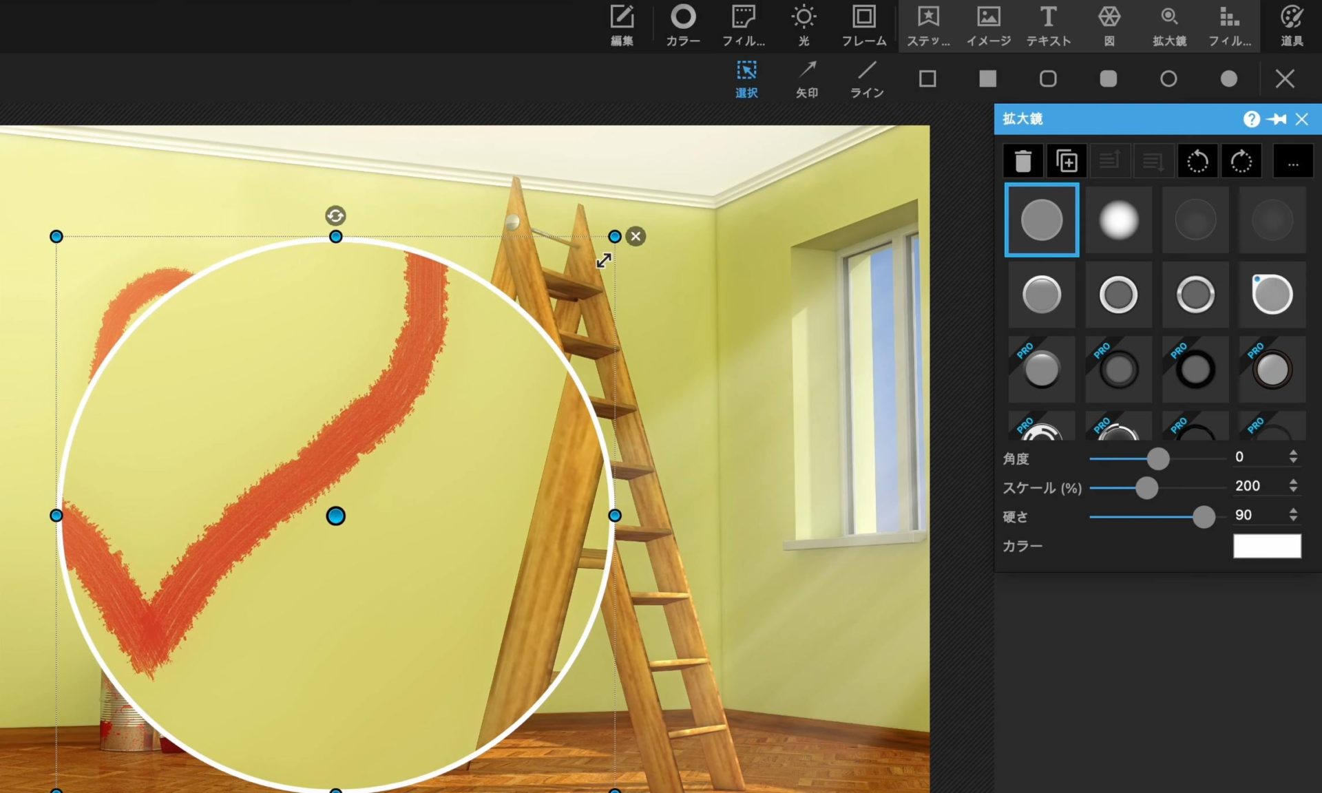The width and height of the screenshot is (1322, 793).
Task: Rotate counter-clockwise using the panel icon
Action: tap(1197, 161)
